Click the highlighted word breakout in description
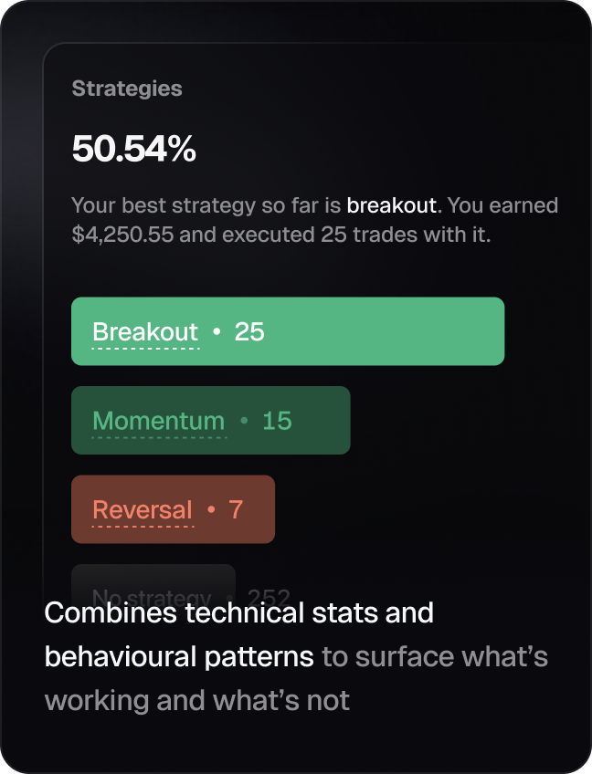The image size is (592, 774). 391,205
